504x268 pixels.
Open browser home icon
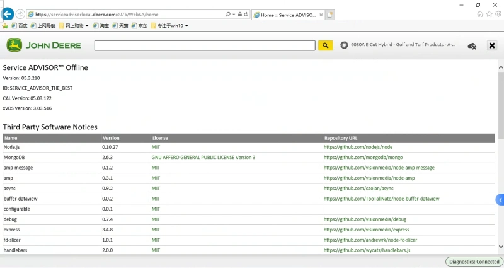click(x=480, y=14)
